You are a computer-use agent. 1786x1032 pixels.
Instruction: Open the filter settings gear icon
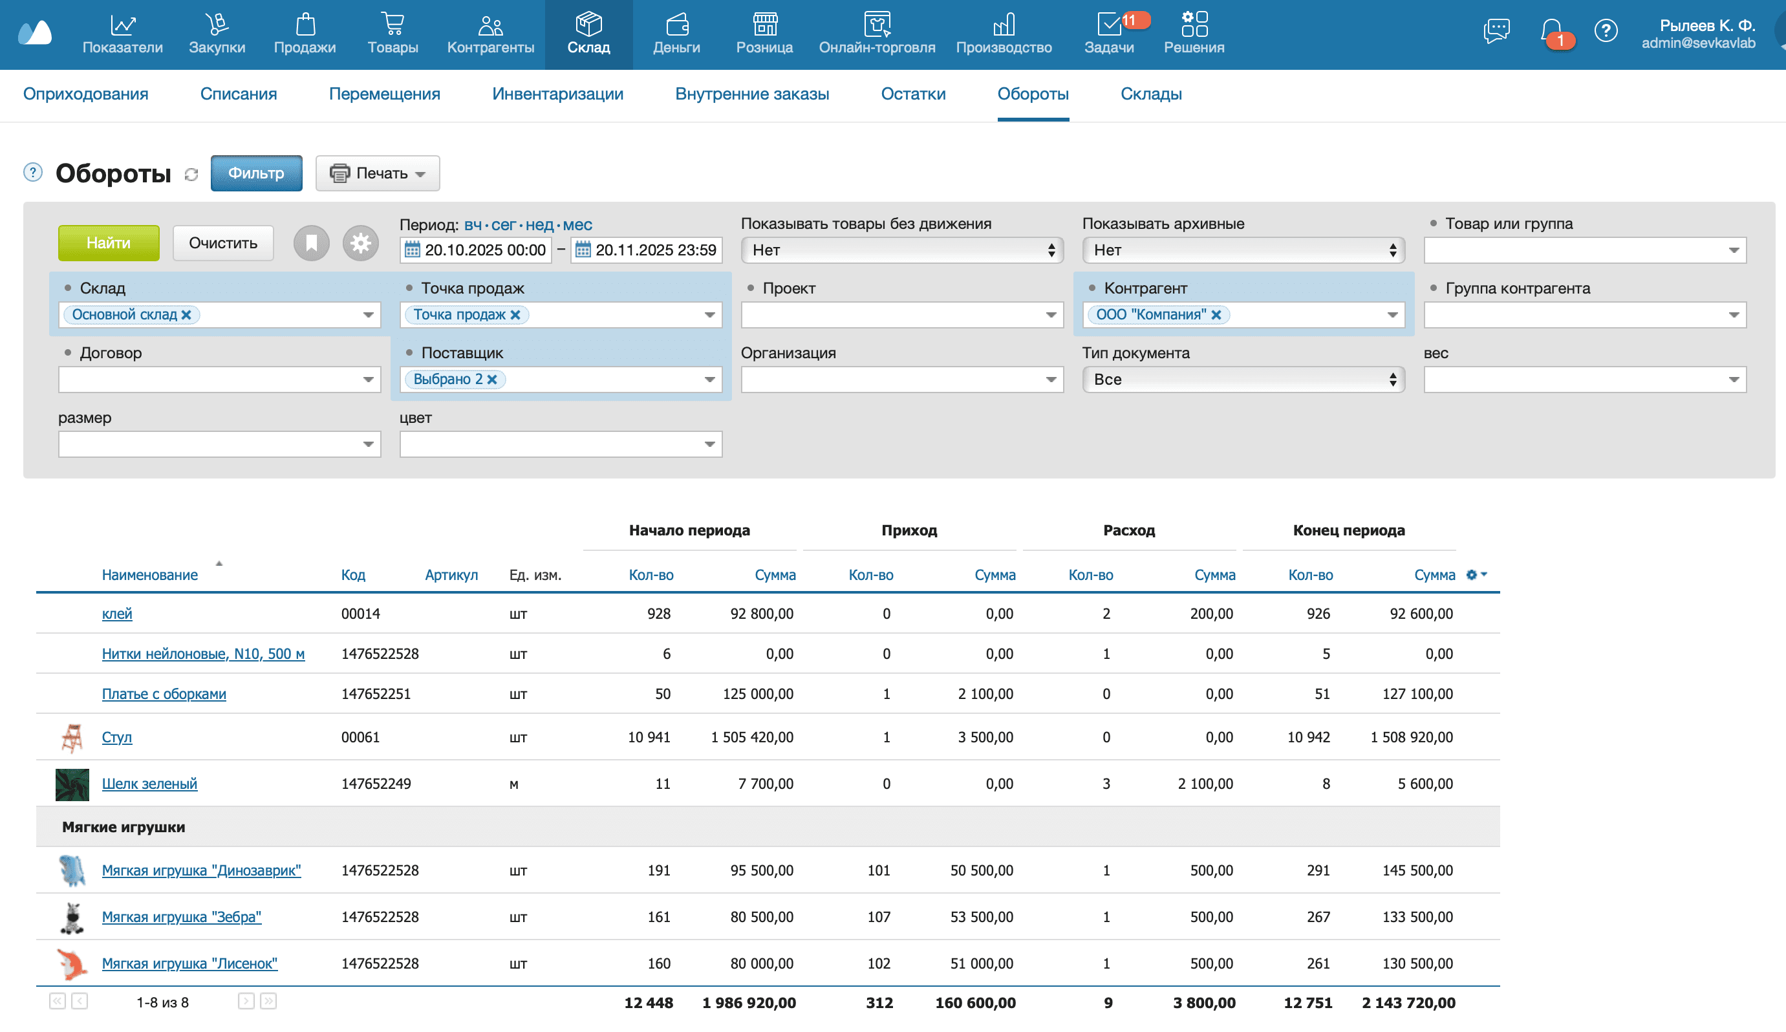point(360,242)
